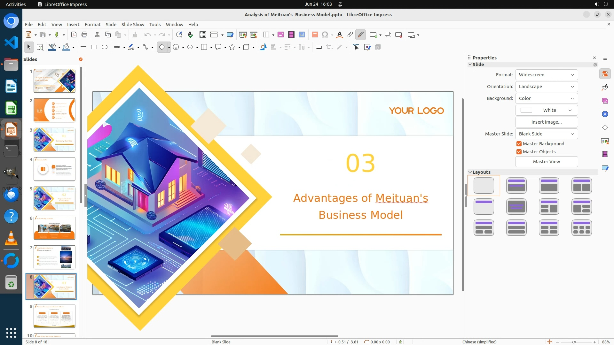Uncheck Master Objects checkbox
Image resolution: width=614 pixels, height=345 pixels.
[519, 152]
